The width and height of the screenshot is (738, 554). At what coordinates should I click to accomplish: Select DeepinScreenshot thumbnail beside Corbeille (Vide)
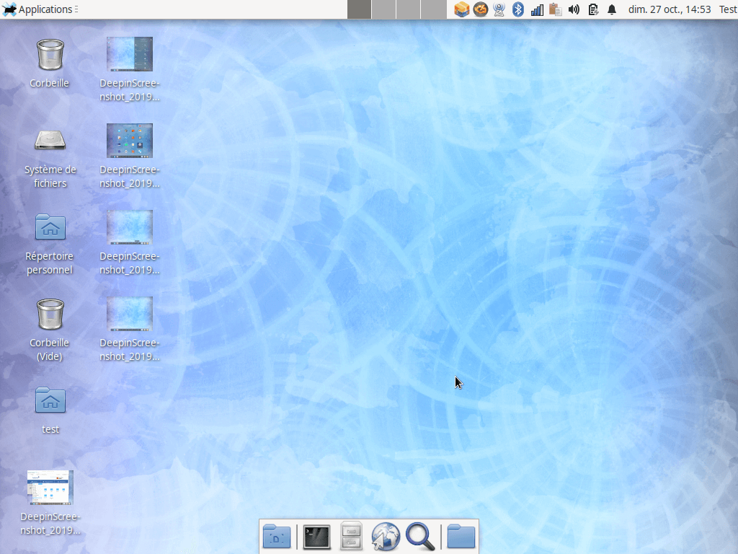click(130, 314)
